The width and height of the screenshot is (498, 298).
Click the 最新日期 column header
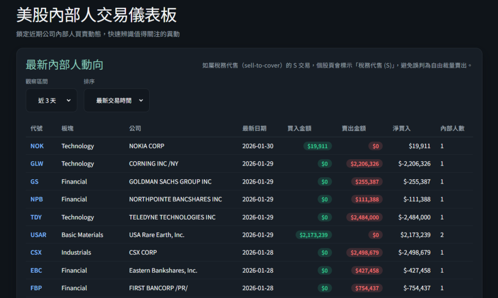(254, 129)
